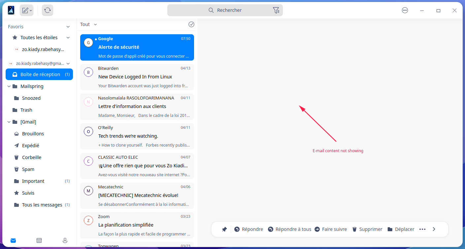Viewport: 465px width, 249px height.
Task: Click the Zoom sender avatar Z
Action: pos(88,220)
